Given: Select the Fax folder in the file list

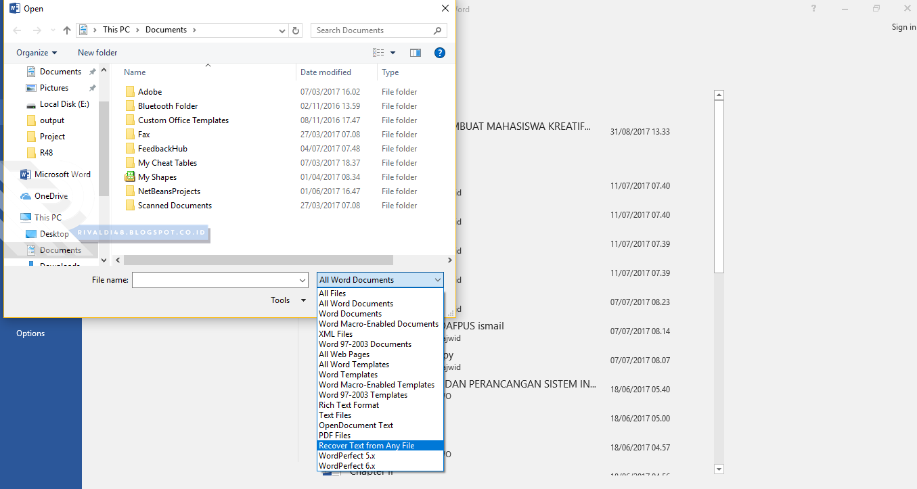Looking at the screenshot, I should point(144,135).
